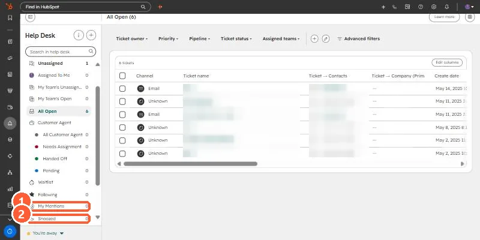Click the Advanced filters button

358,39
